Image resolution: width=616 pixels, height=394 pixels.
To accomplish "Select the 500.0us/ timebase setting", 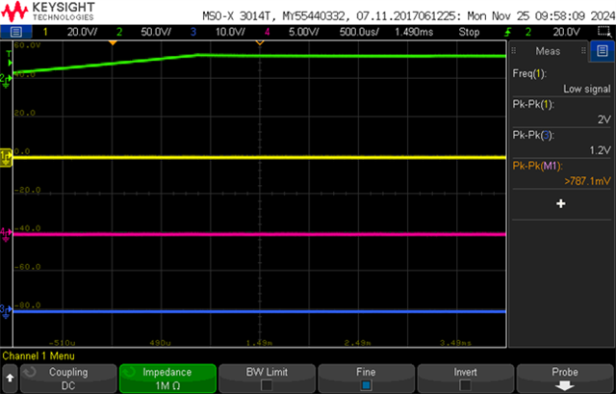I will 359,32.
